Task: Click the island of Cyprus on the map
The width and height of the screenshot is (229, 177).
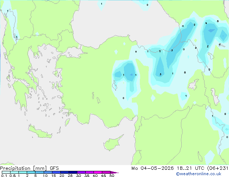Action: pos(112,143)
